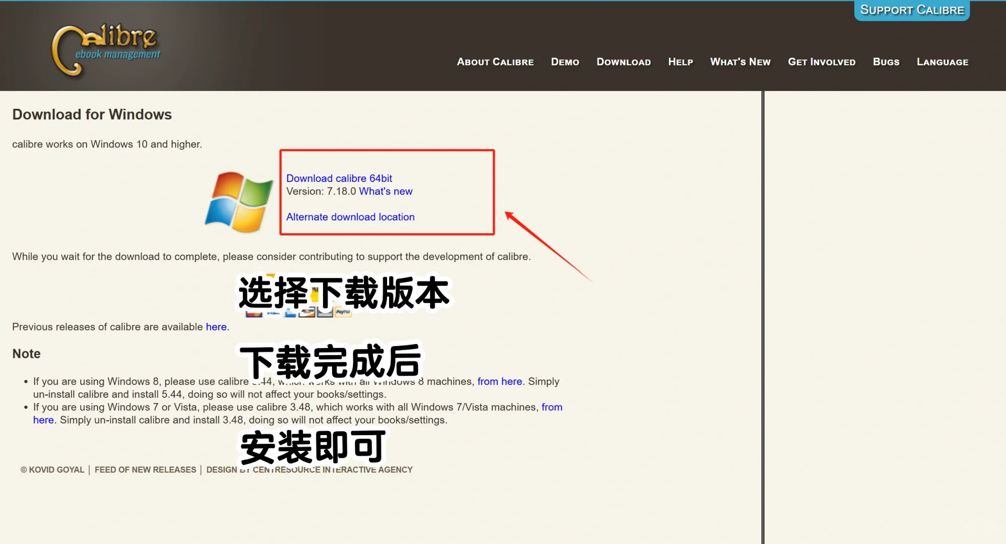Open the Support Calibre button
Screen dimensions: 1006x544
point(912,10)
